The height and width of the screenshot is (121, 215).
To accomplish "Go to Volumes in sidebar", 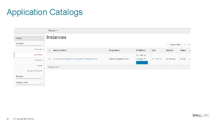I will (39, 60).
